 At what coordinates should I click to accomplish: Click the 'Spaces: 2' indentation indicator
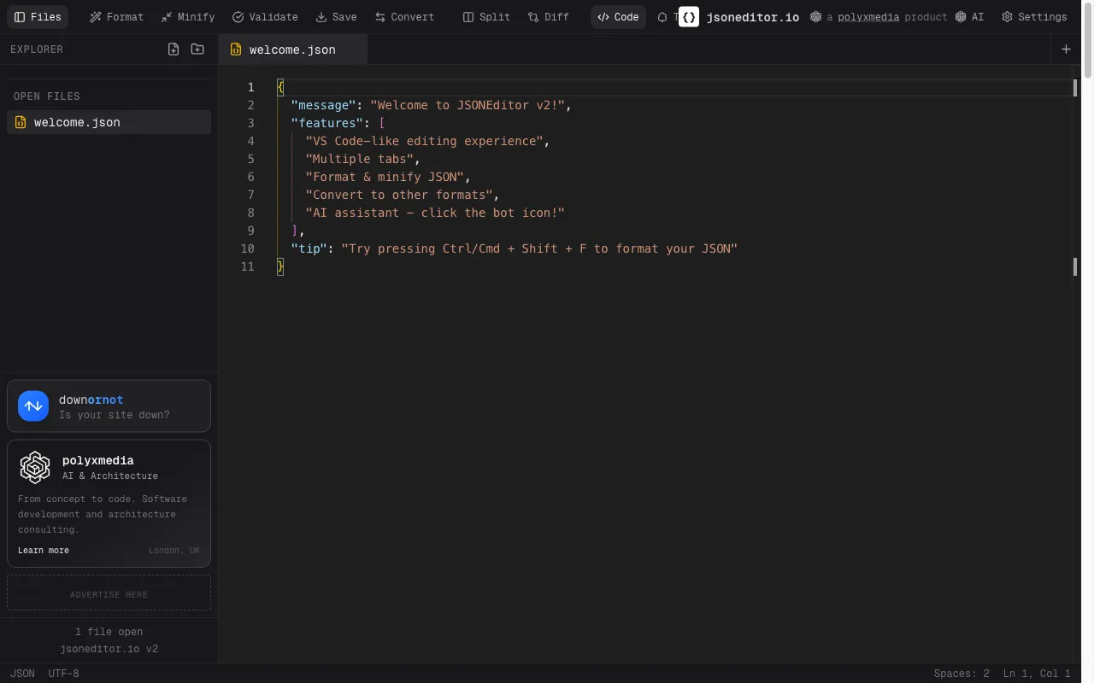click(x=962, y=674)
